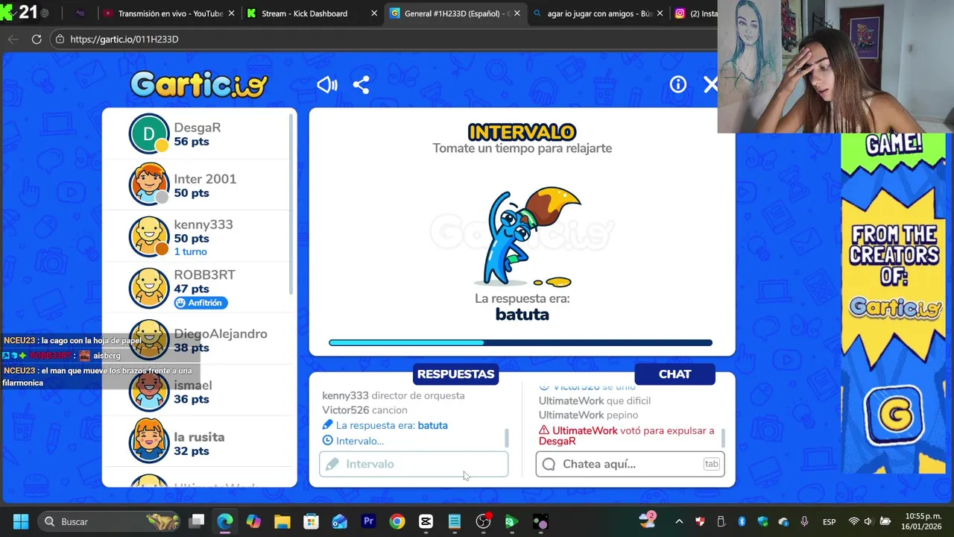Mute the Gartic game sound speaker icon
Viewport: 954px width, 537px height.
tap(326, 85)
